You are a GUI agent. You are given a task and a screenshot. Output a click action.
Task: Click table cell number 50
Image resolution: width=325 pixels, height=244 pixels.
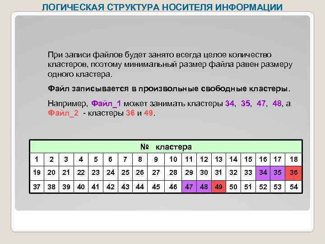click(x=233, y=187)
